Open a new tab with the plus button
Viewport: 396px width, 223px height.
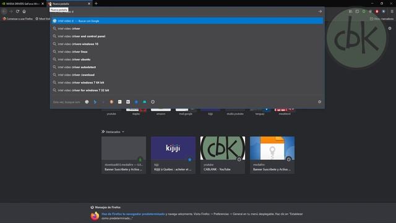click(96, 4)
